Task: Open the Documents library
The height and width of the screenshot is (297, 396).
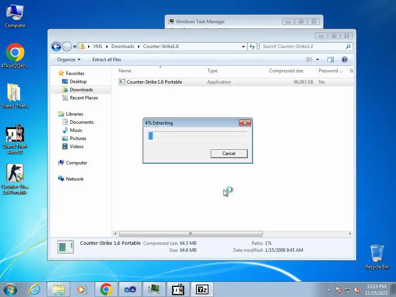Action: click(82, 122)
